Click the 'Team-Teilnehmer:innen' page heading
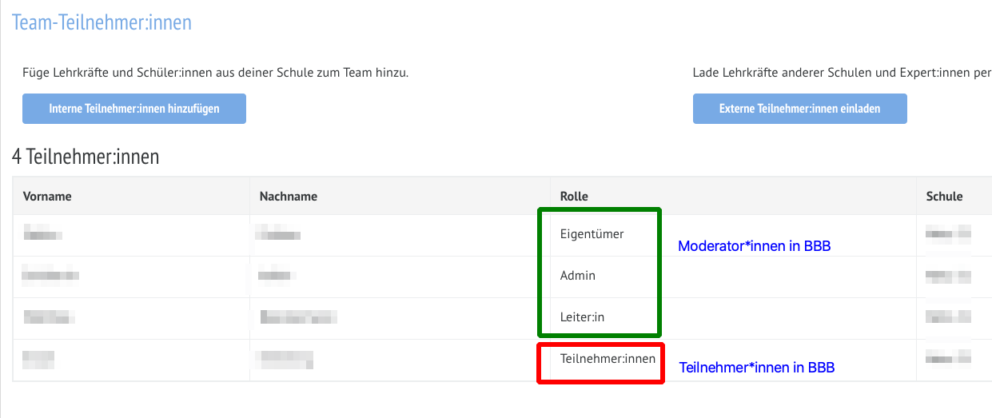Viewport: 992px width, 418px height. pyautogui.click(x=102, y=22)
